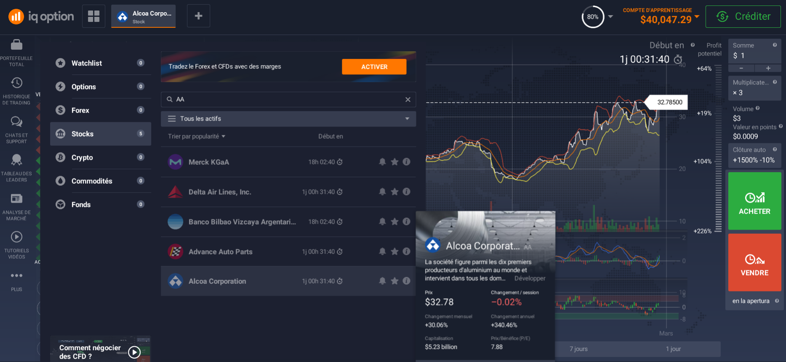
Task: Expand company description with Développer
Action: click(530, 278)
